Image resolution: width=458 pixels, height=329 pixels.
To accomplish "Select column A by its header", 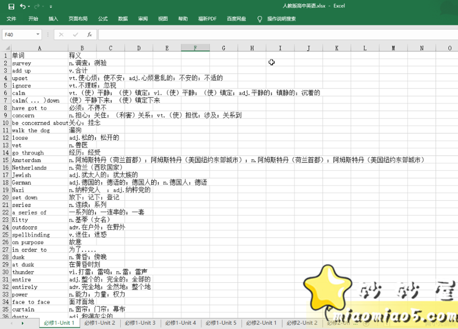I will coord(39,48).
